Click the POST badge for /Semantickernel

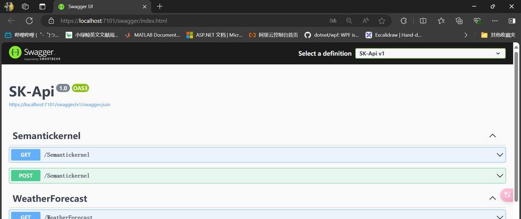click(x=26, y=175)
